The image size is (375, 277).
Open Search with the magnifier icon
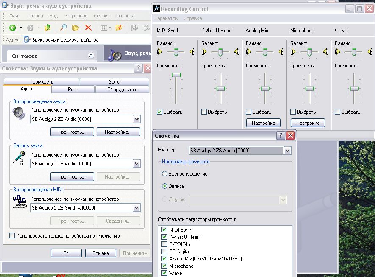pos(63,28)
